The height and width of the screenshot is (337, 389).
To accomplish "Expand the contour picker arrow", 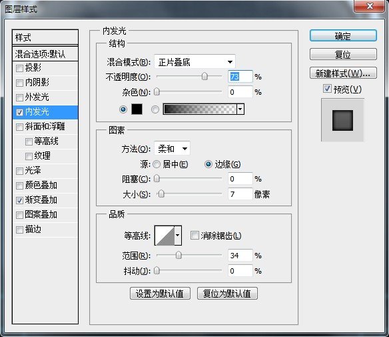I will tap(178, 236).
